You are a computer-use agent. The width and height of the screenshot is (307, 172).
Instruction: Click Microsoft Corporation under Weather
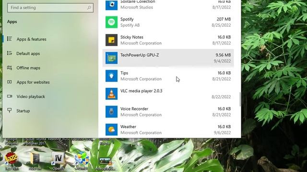(141, 133)
